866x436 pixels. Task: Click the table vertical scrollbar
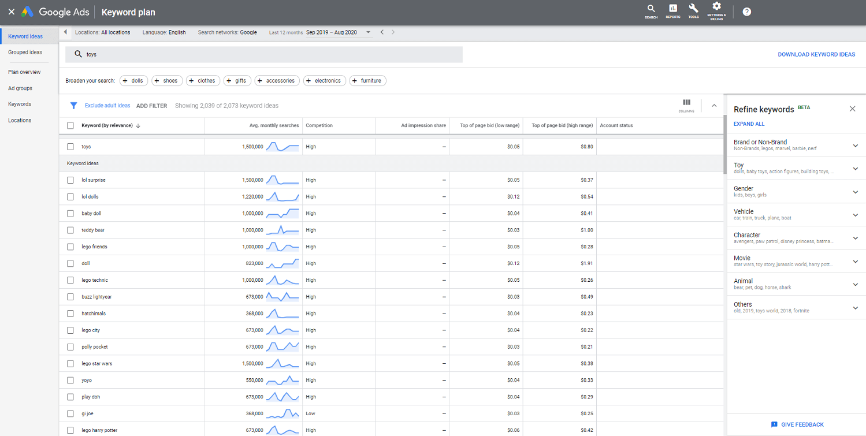point(725,144)
